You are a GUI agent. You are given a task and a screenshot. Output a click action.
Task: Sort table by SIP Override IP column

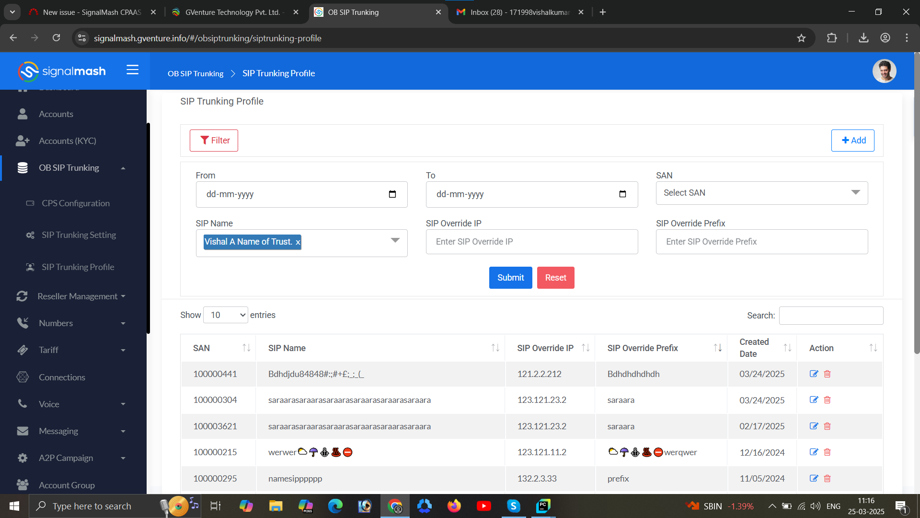(x=586, y=348)
